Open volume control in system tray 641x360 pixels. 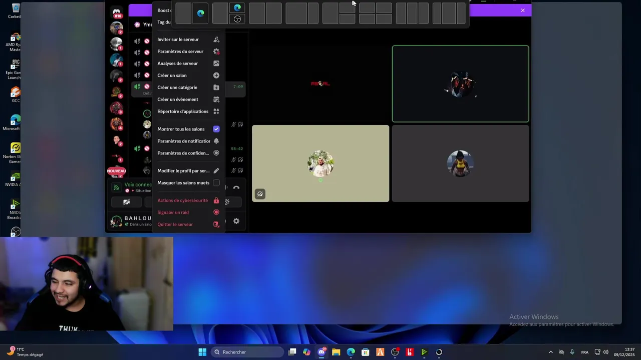click(x=605, y=352)
